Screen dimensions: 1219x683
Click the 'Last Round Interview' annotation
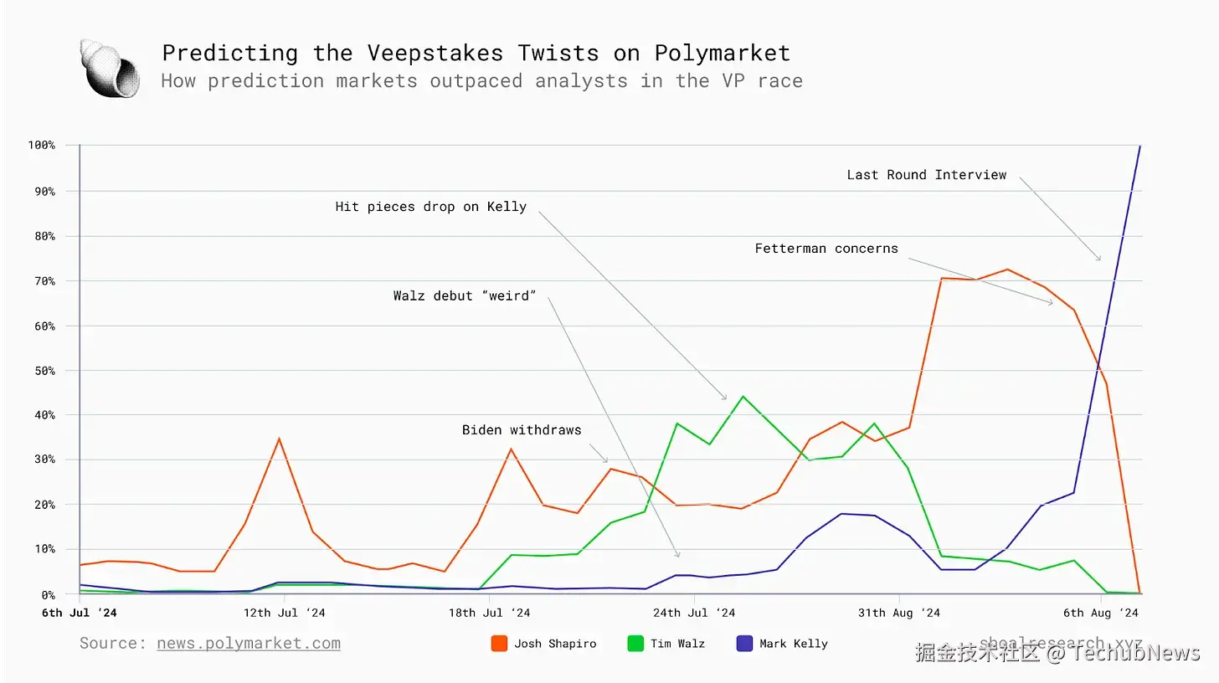click(927, 175)
